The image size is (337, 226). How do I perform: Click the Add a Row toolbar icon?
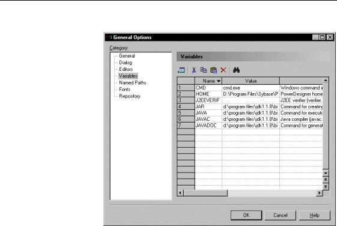coord(181,70)
